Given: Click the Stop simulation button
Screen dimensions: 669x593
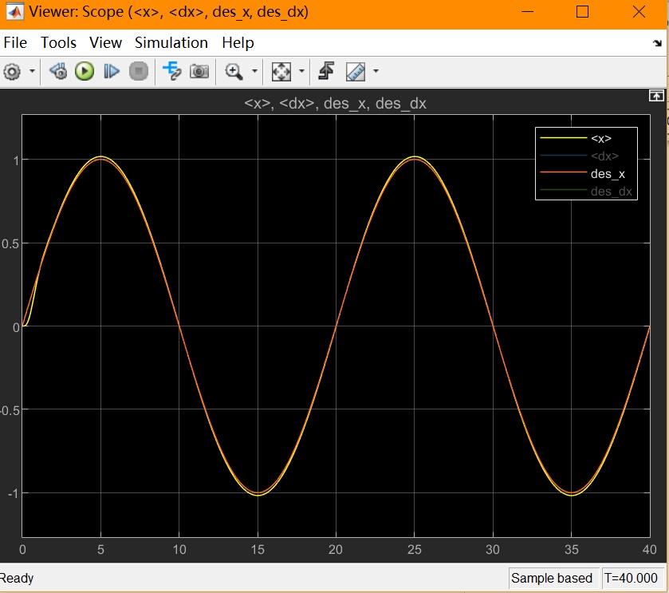Looking at the screenshot, I should tap(139, 71).
